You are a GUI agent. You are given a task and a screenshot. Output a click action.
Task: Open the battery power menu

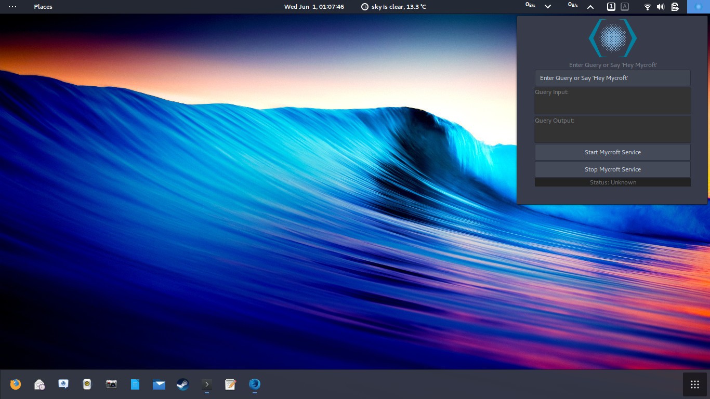[x=675, y=7]
